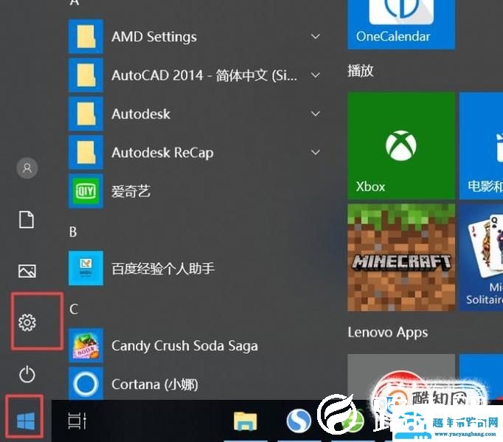Click the letter B section header
This screenshot has width=503, height=442.
73,232
